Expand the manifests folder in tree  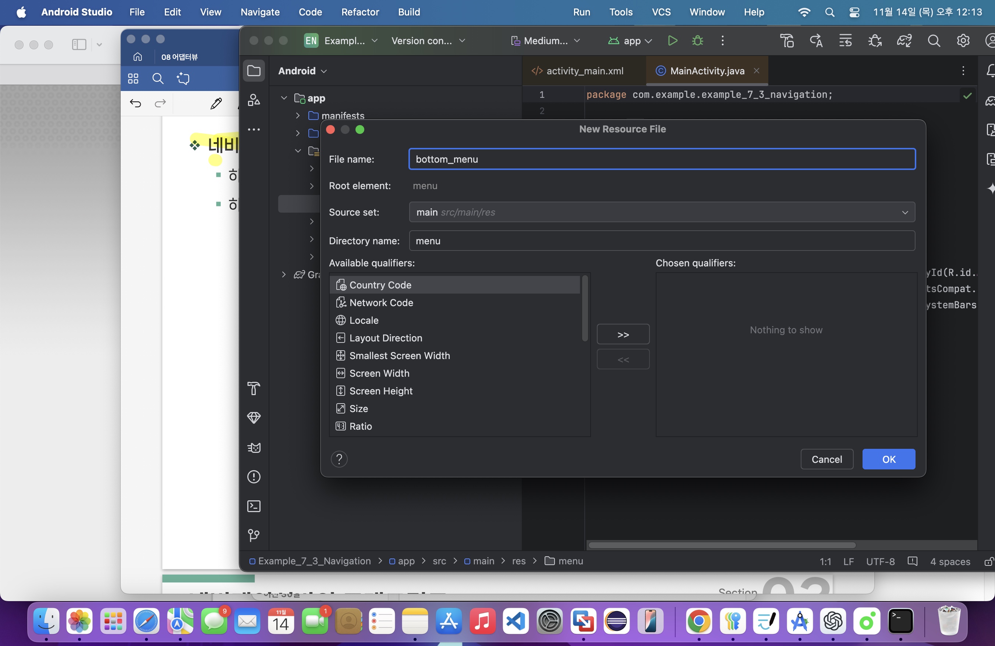tap(298, 115)
